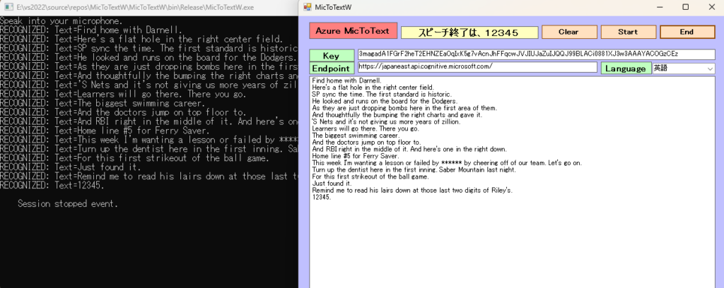The height and width of the screenshot is (288, 724).
Task: Click the MicToTextW.exe console title bar
Action: pos(141,7)
